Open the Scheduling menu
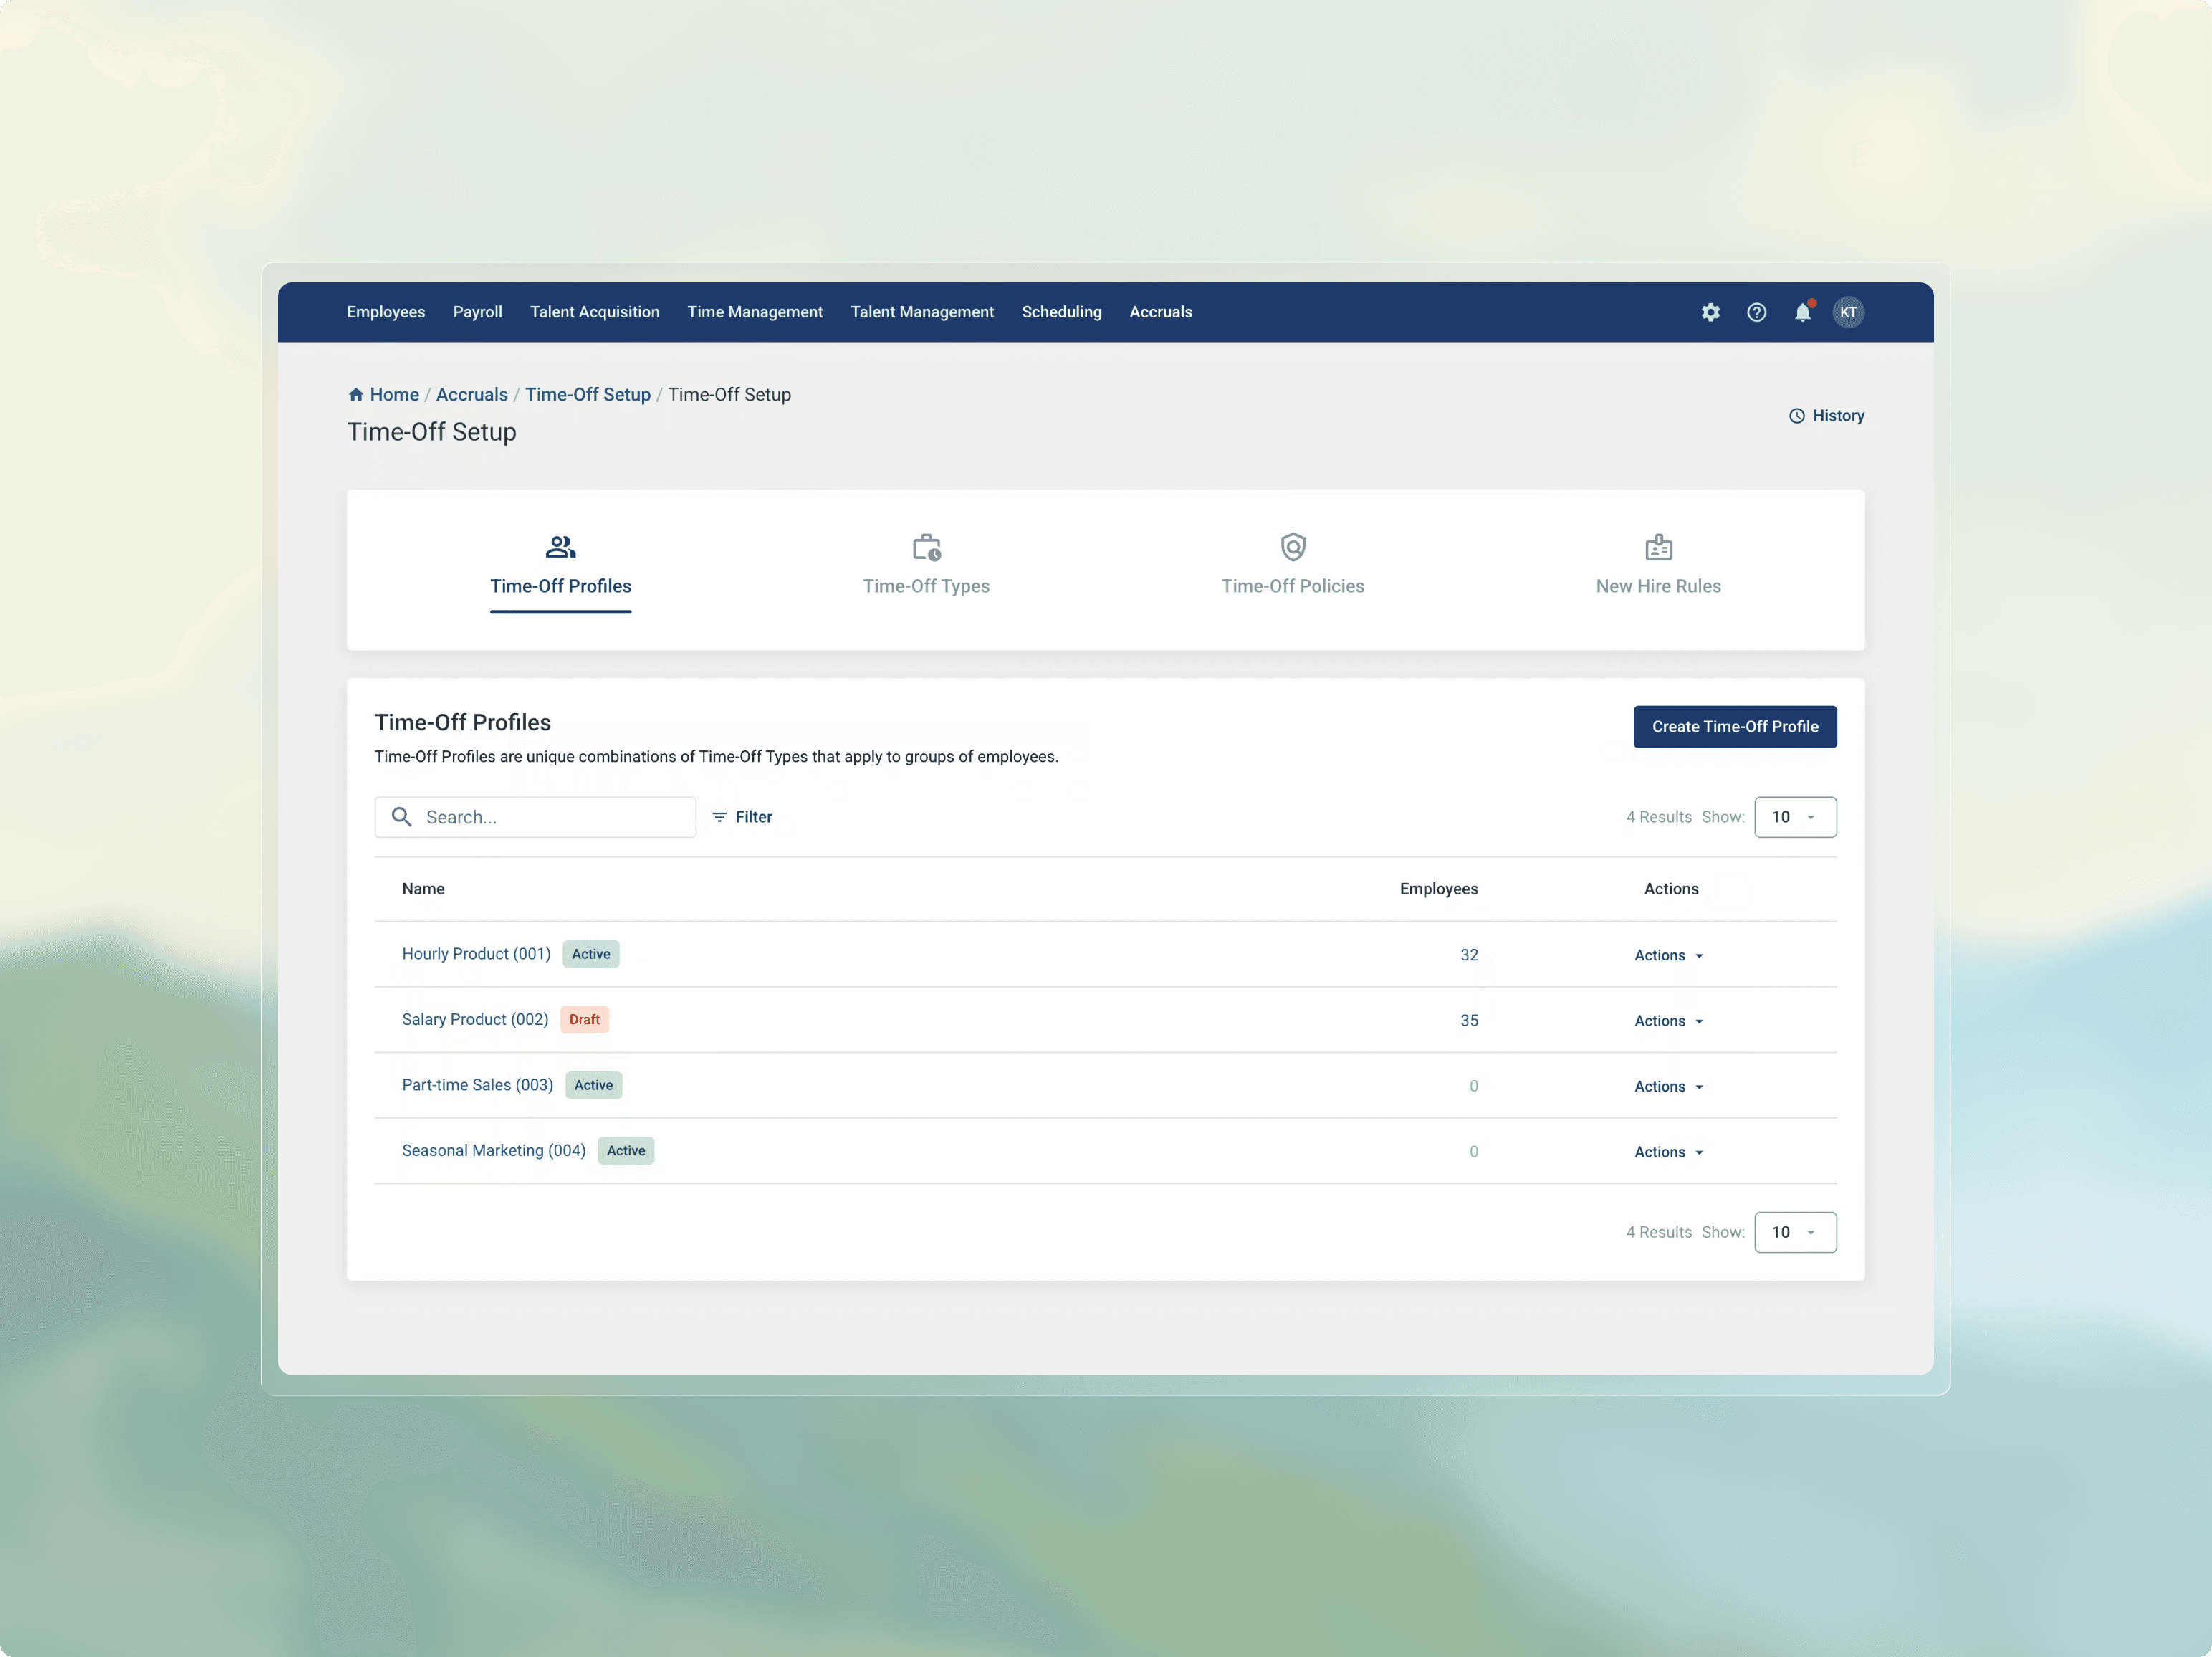Screen dimensions: 2212x1657 [x=1061, y=312]
